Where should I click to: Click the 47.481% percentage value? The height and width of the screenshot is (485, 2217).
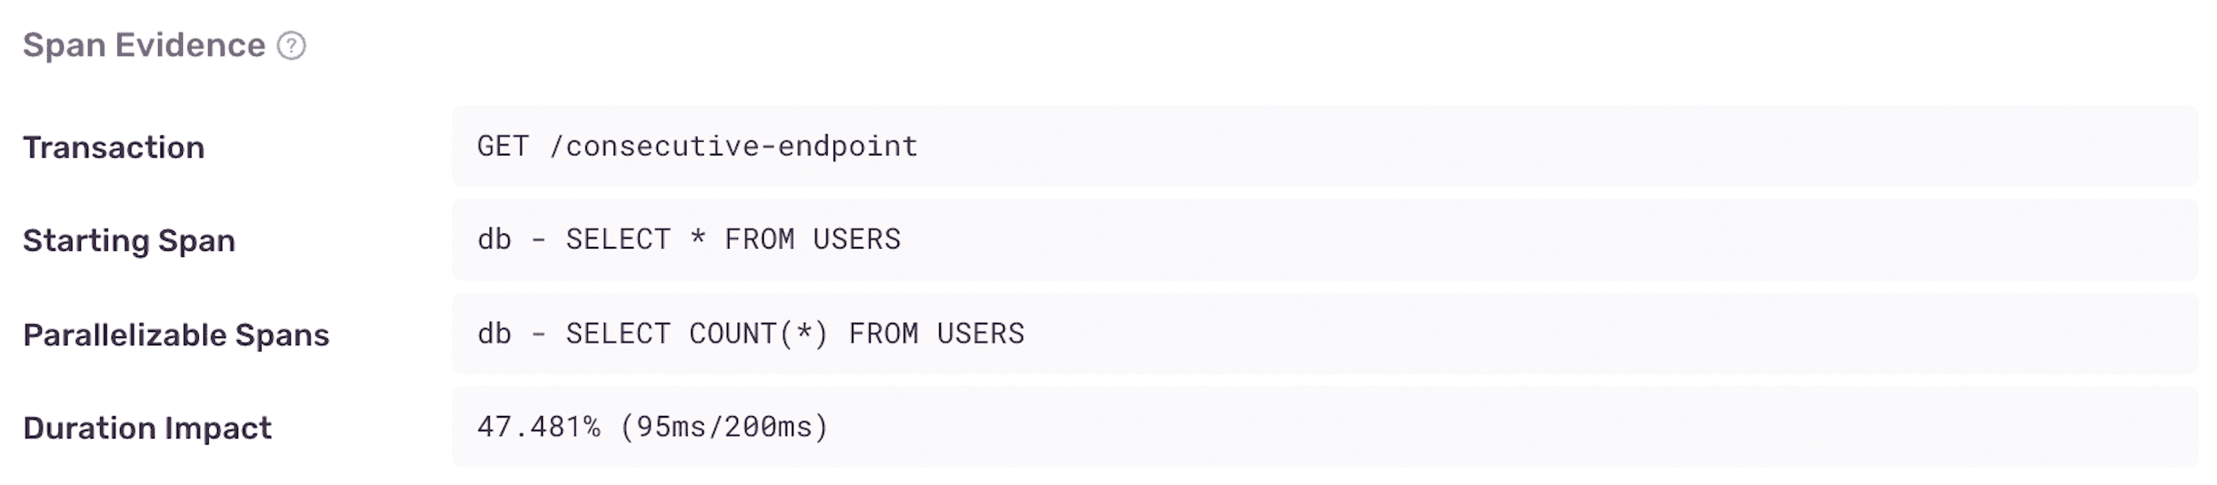[x=539, y=427]
